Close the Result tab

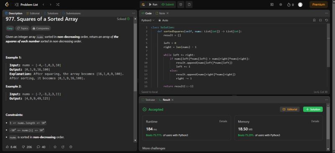click(173, 99)
